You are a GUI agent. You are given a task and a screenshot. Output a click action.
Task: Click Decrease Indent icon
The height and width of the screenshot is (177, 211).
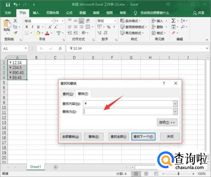70,33
